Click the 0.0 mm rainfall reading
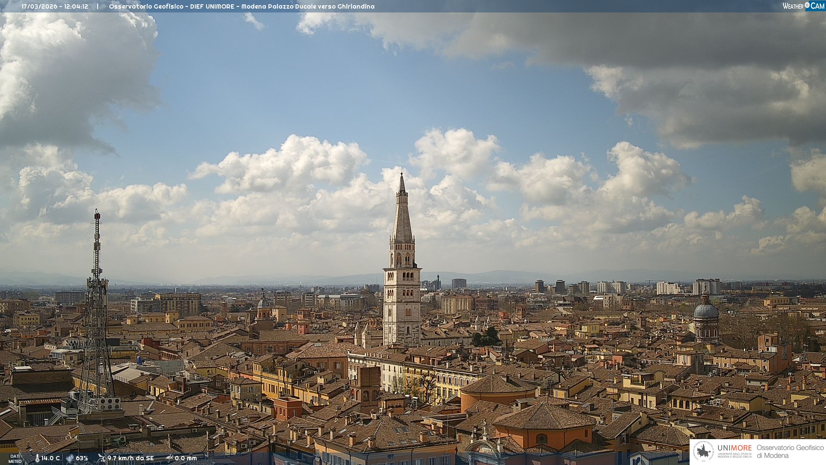 (185, 458)
